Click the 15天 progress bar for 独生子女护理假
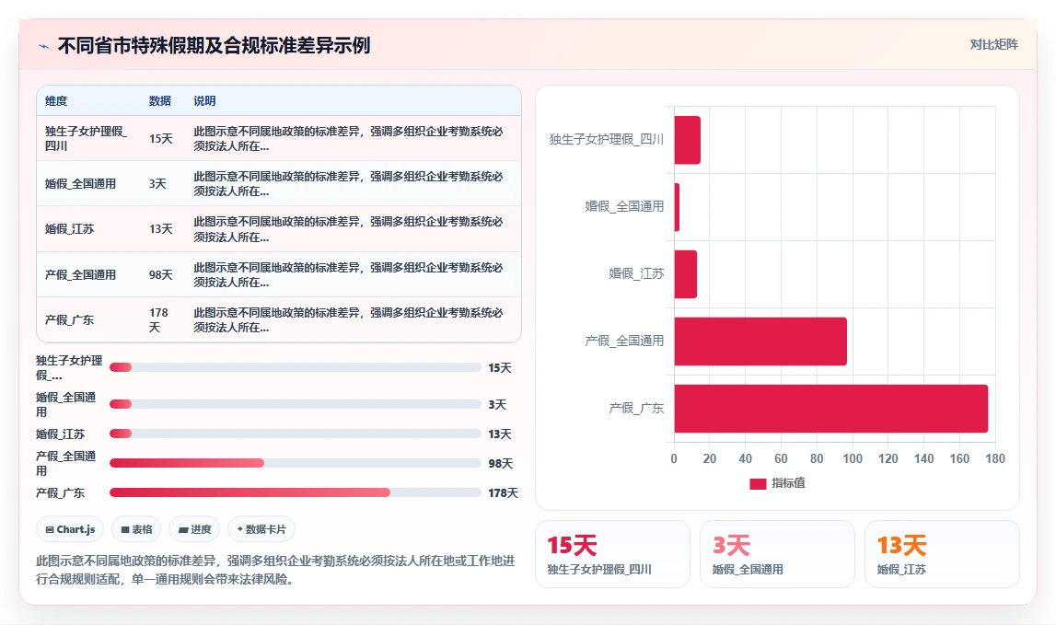Viewport: 1056px width, 625px height. coord(295,367)
